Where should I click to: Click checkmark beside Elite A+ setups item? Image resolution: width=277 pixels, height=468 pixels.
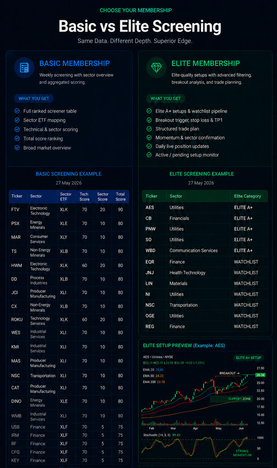coord(149,111)
